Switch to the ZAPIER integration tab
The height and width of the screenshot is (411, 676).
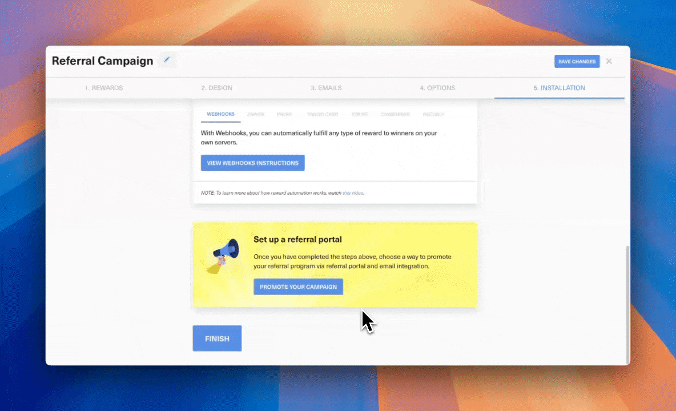tap(256, 114)
